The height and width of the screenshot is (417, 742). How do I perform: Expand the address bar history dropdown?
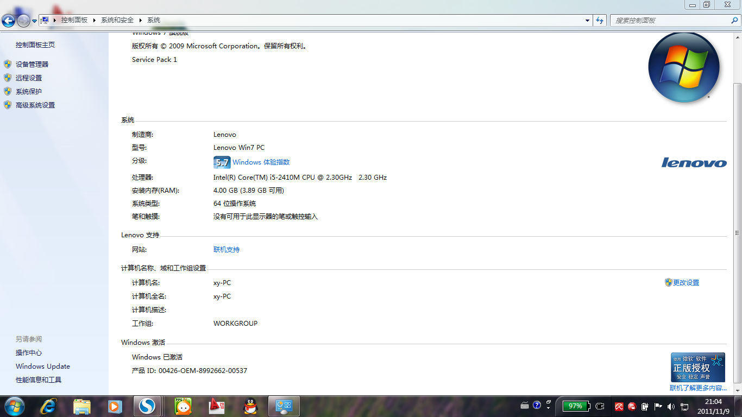tap(587, 21)
